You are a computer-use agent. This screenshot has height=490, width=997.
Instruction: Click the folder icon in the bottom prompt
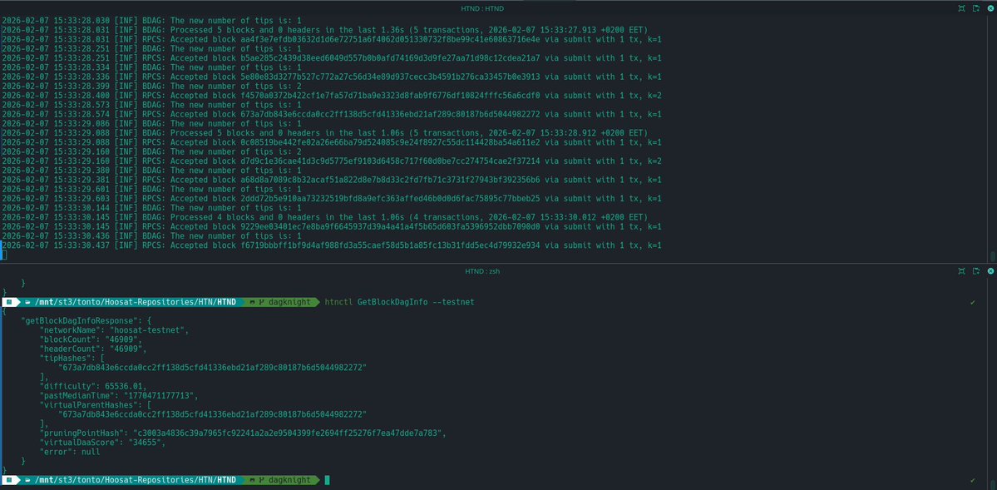26,480
